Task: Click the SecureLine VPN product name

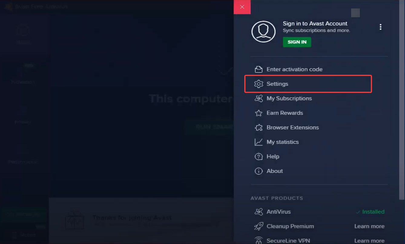Action: point(288,241)
